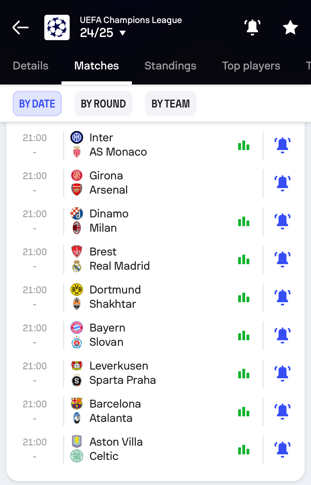Mark league as favorite with star icon

290,27
